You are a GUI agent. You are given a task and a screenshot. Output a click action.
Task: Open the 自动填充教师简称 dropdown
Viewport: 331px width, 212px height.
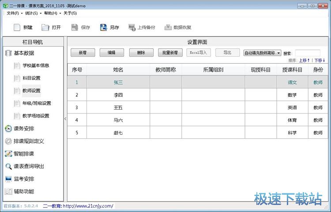tap(262, 53)
